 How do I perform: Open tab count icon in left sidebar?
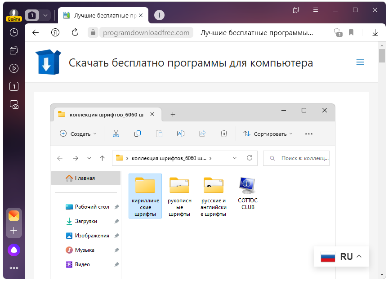pyautogui.click(x=14, y=86)
